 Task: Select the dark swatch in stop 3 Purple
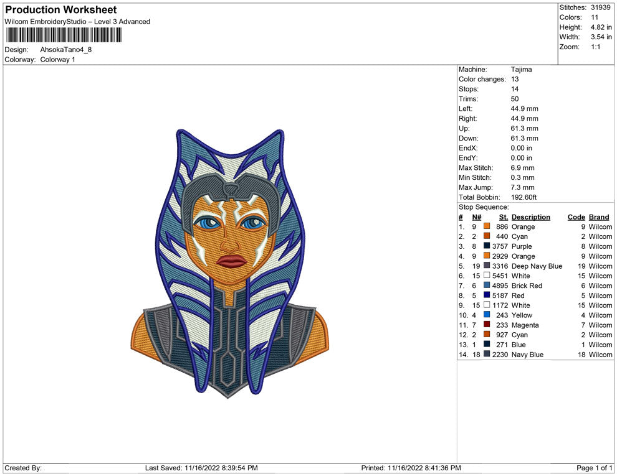tap(487, 246)
